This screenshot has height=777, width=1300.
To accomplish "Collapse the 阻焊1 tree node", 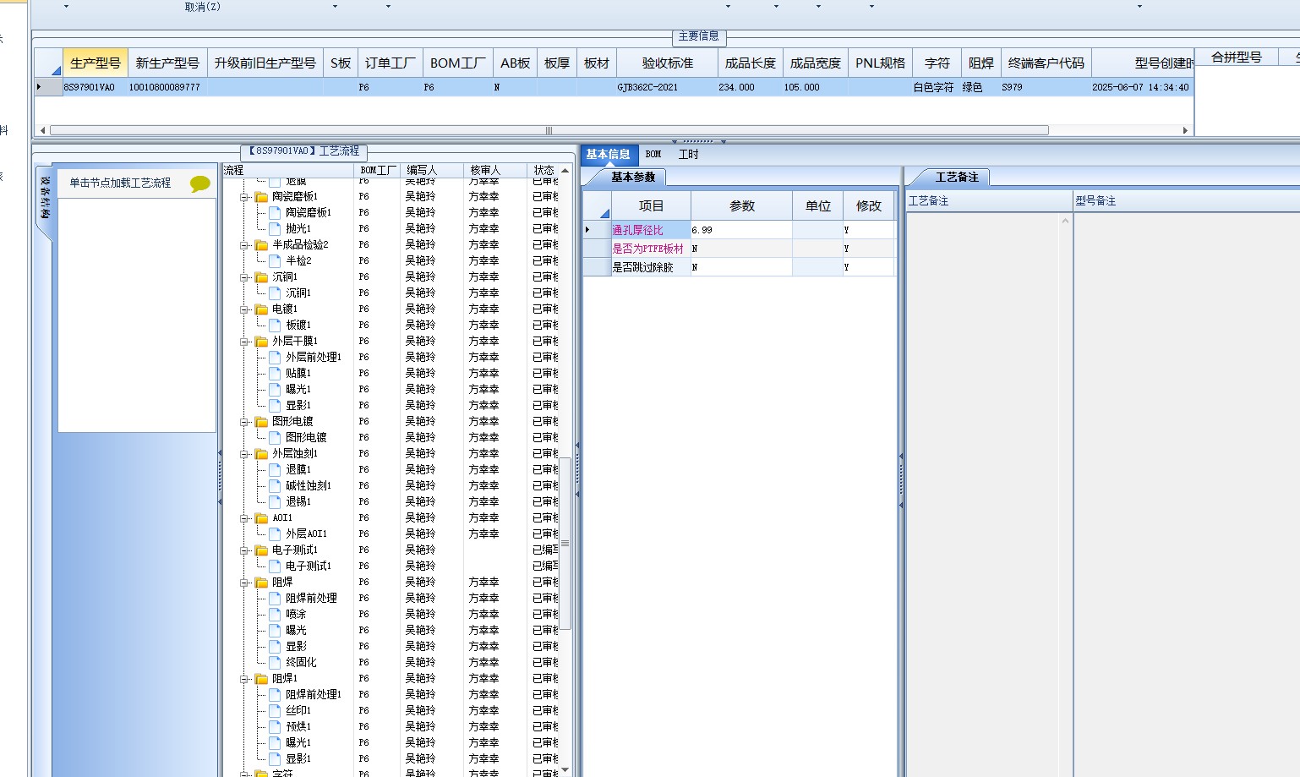I will [x=244, y=679].
